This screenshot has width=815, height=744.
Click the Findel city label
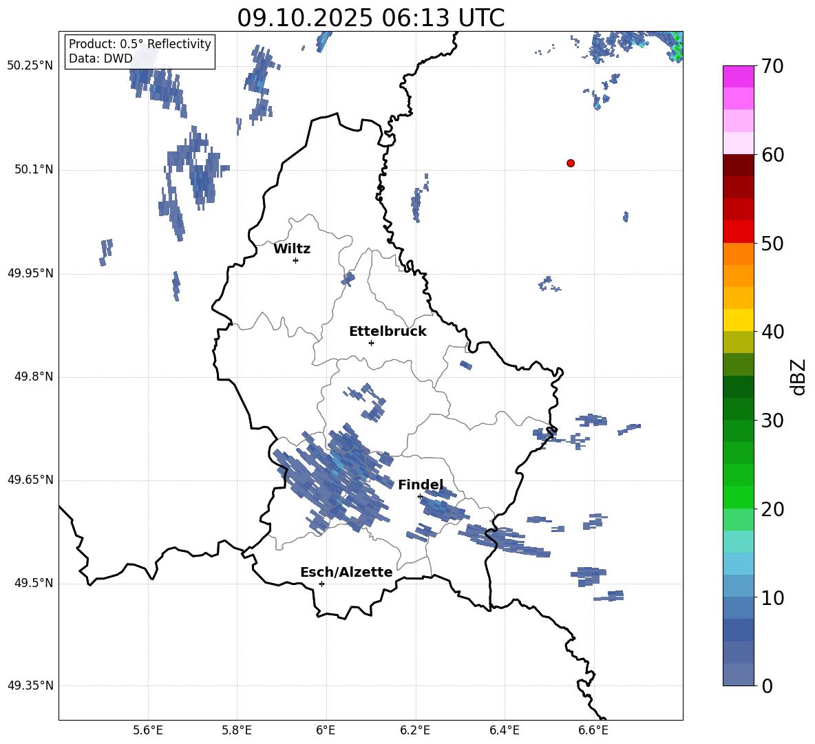(x=421, y=485)
